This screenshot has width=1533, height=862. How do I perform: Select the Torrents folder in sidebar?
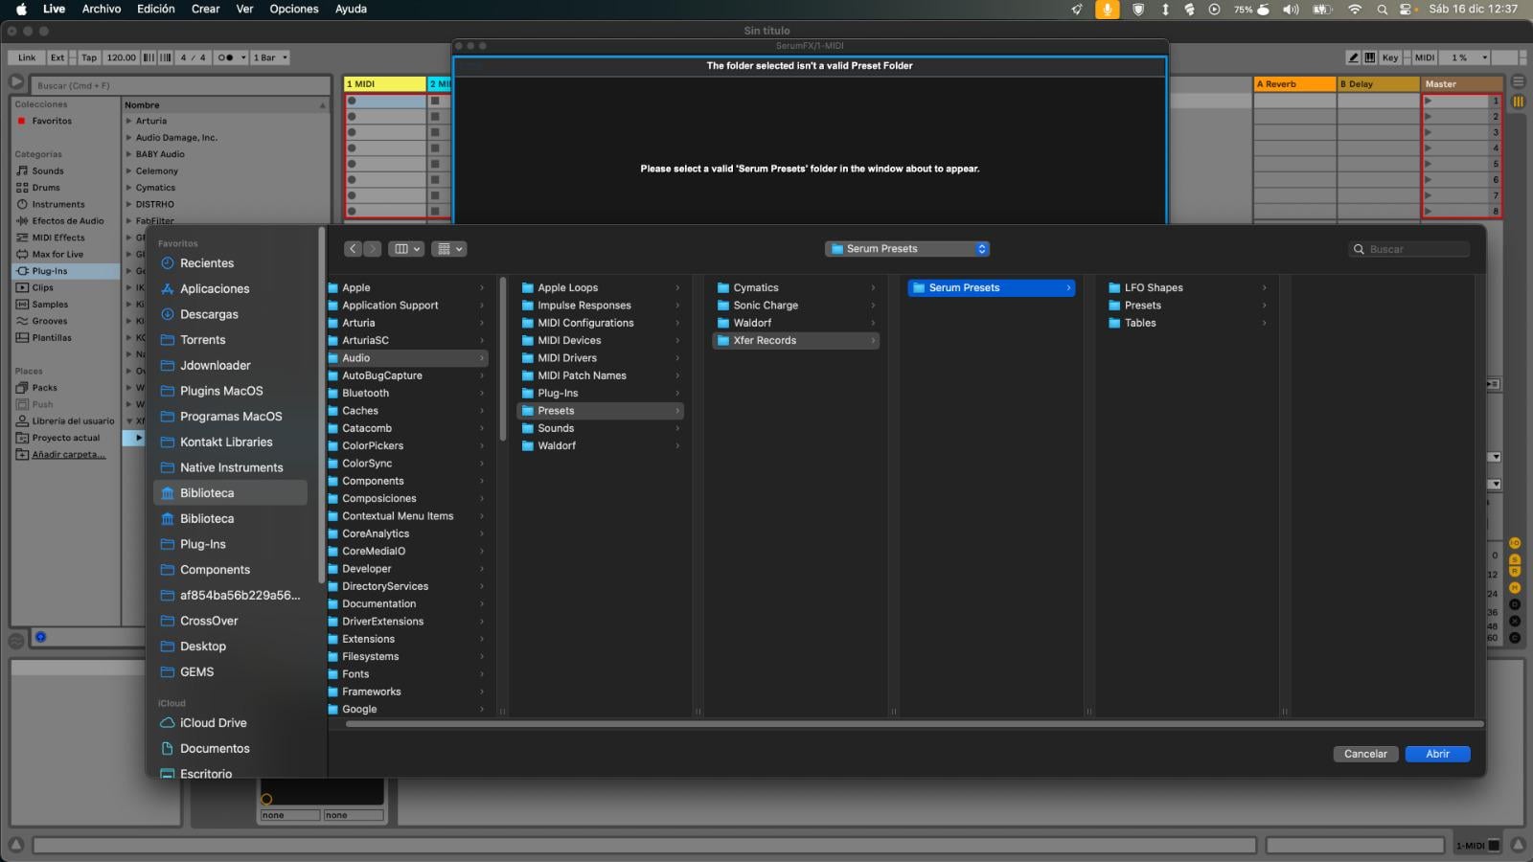point(202,340)
